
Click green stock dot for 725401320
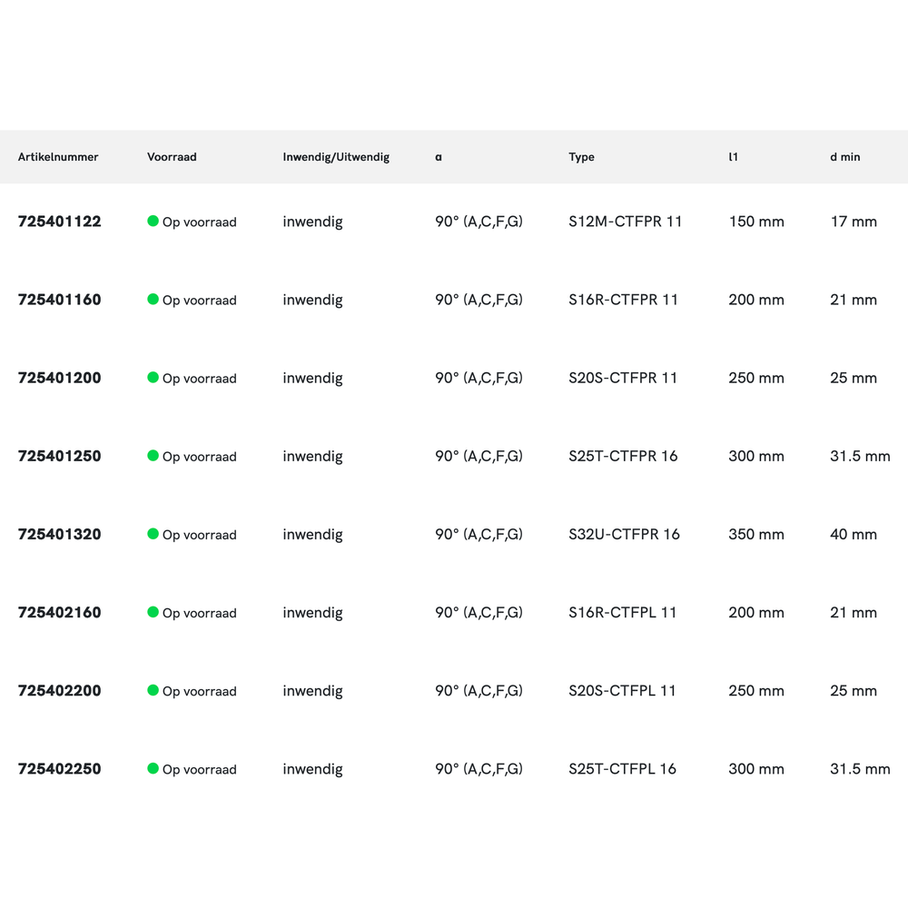tap(153, 533)
